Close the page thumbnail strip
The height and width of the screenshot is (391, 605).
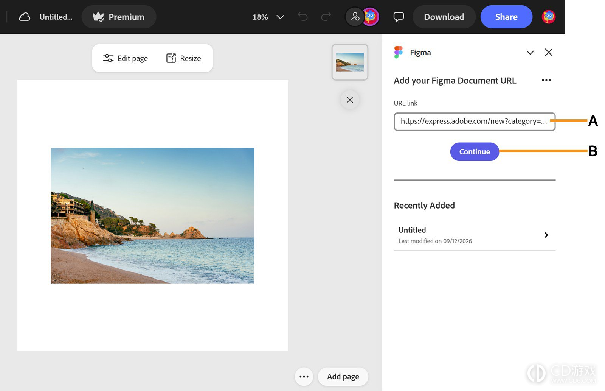[x=350, y=100]
